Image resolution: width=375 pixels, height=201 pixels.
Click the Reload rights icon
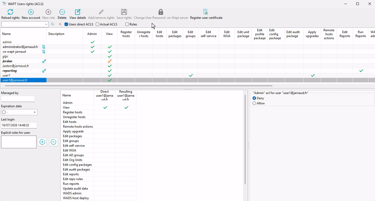pos(10,12)
